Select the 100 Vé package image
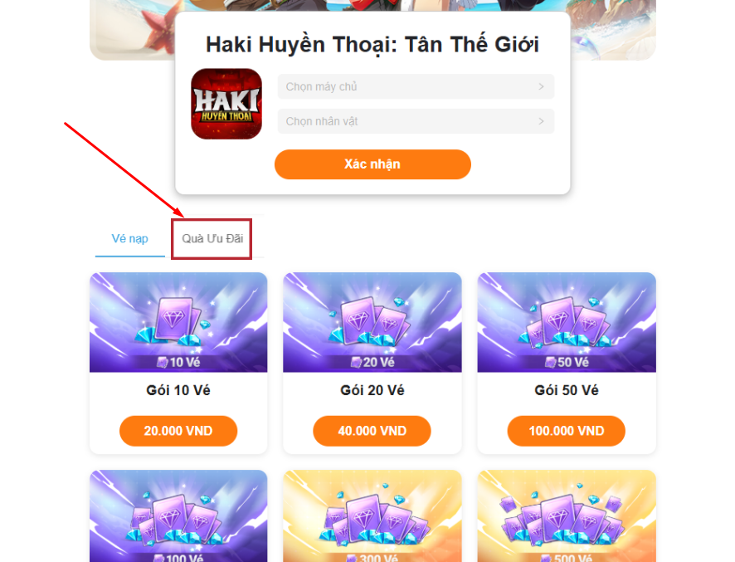Image resolution: width=735 pixels, height=562 pixels. pyautogui.click(x=178, y=516)
